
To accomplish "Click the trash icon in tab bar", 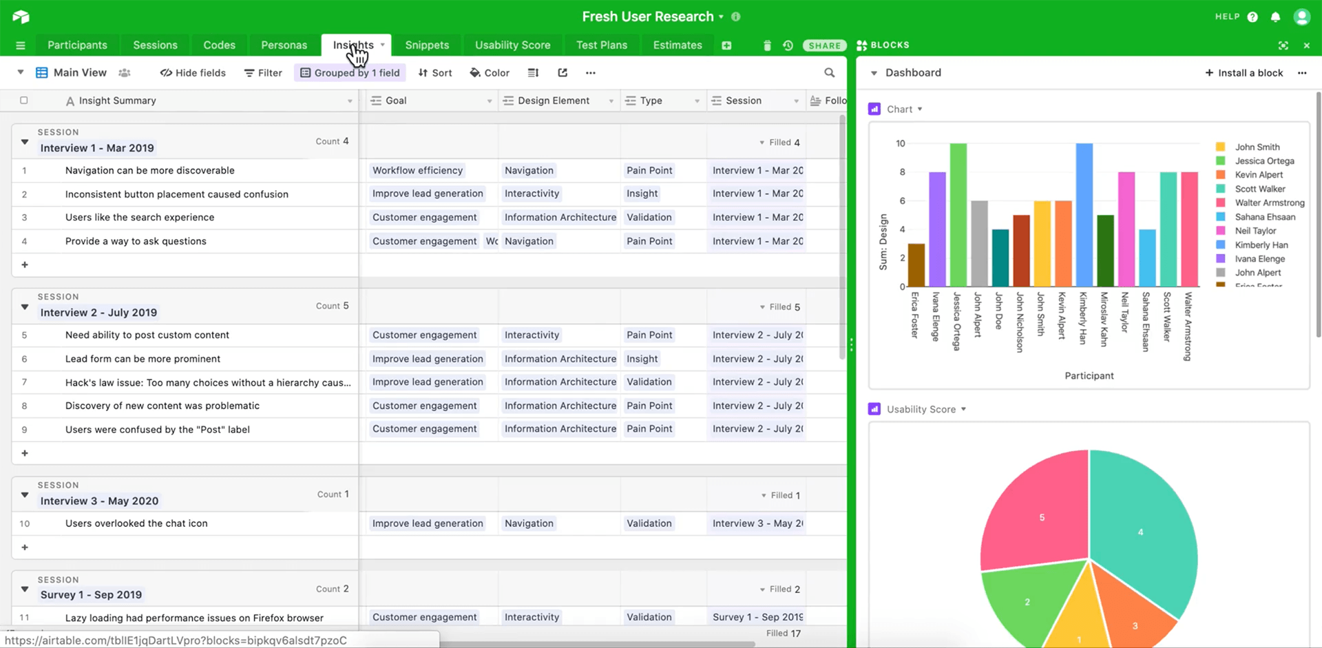I will pos(767,45).
